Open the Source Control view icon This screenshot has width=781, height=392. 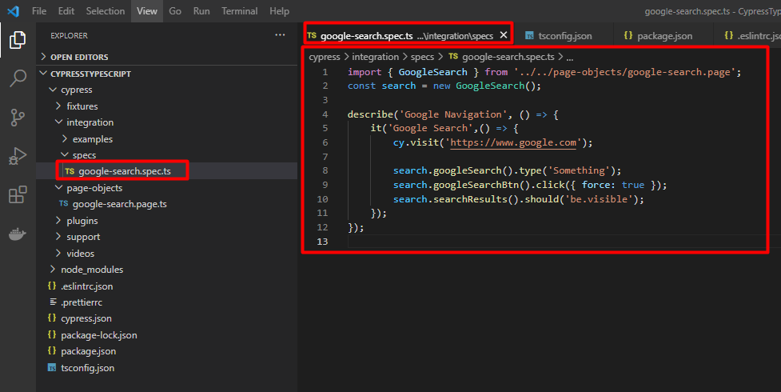[18, 118]
